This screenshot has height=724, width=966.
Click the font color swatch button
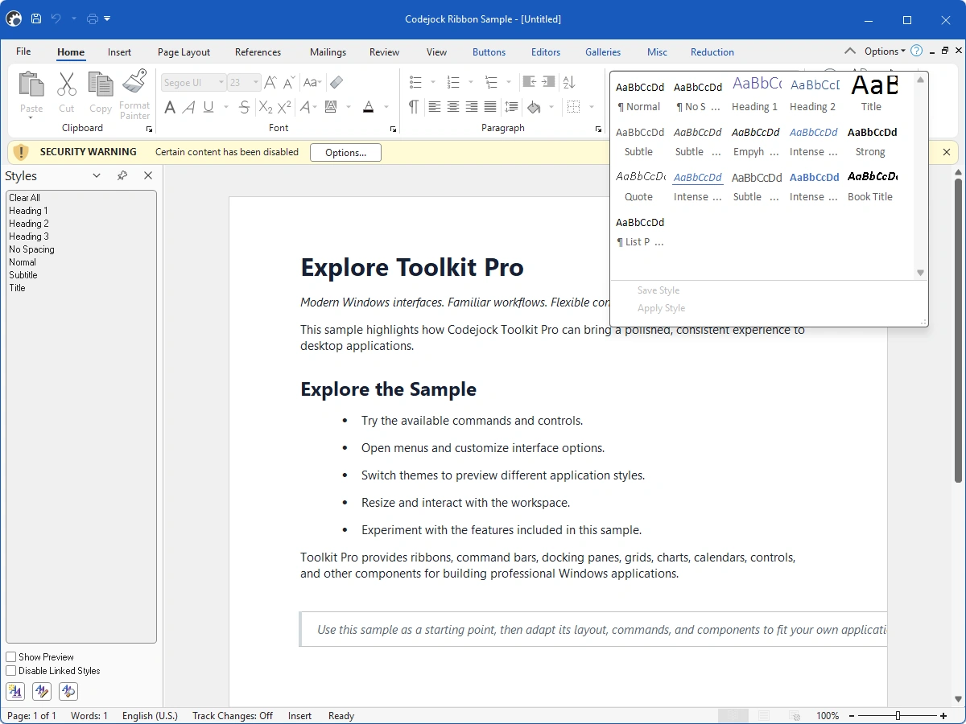click(x=368, y=107)
